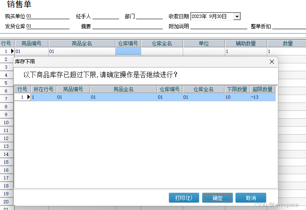Screen dimensions: 306x210
Task: Cancel with the 取消 button
Action: [251, 198]
